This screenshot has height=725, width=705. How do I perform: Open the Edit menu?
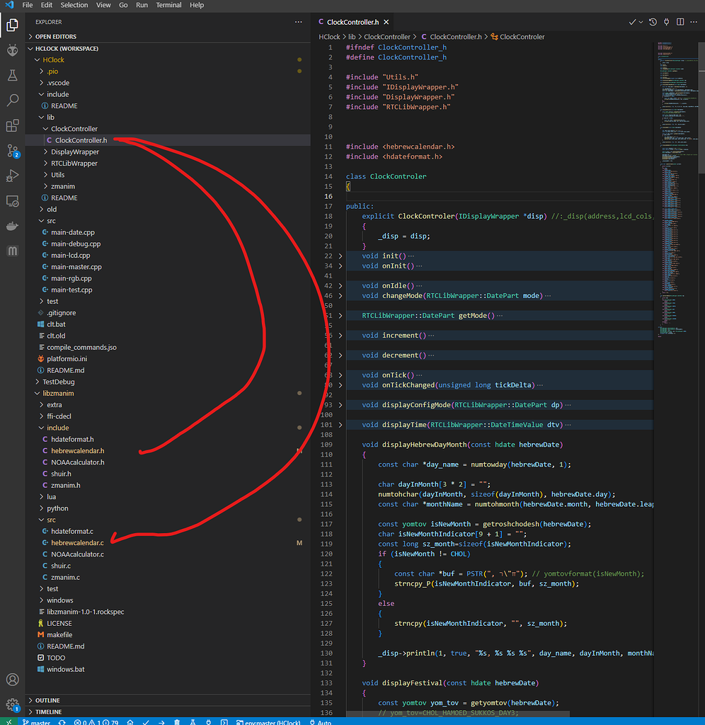point(46,5)
